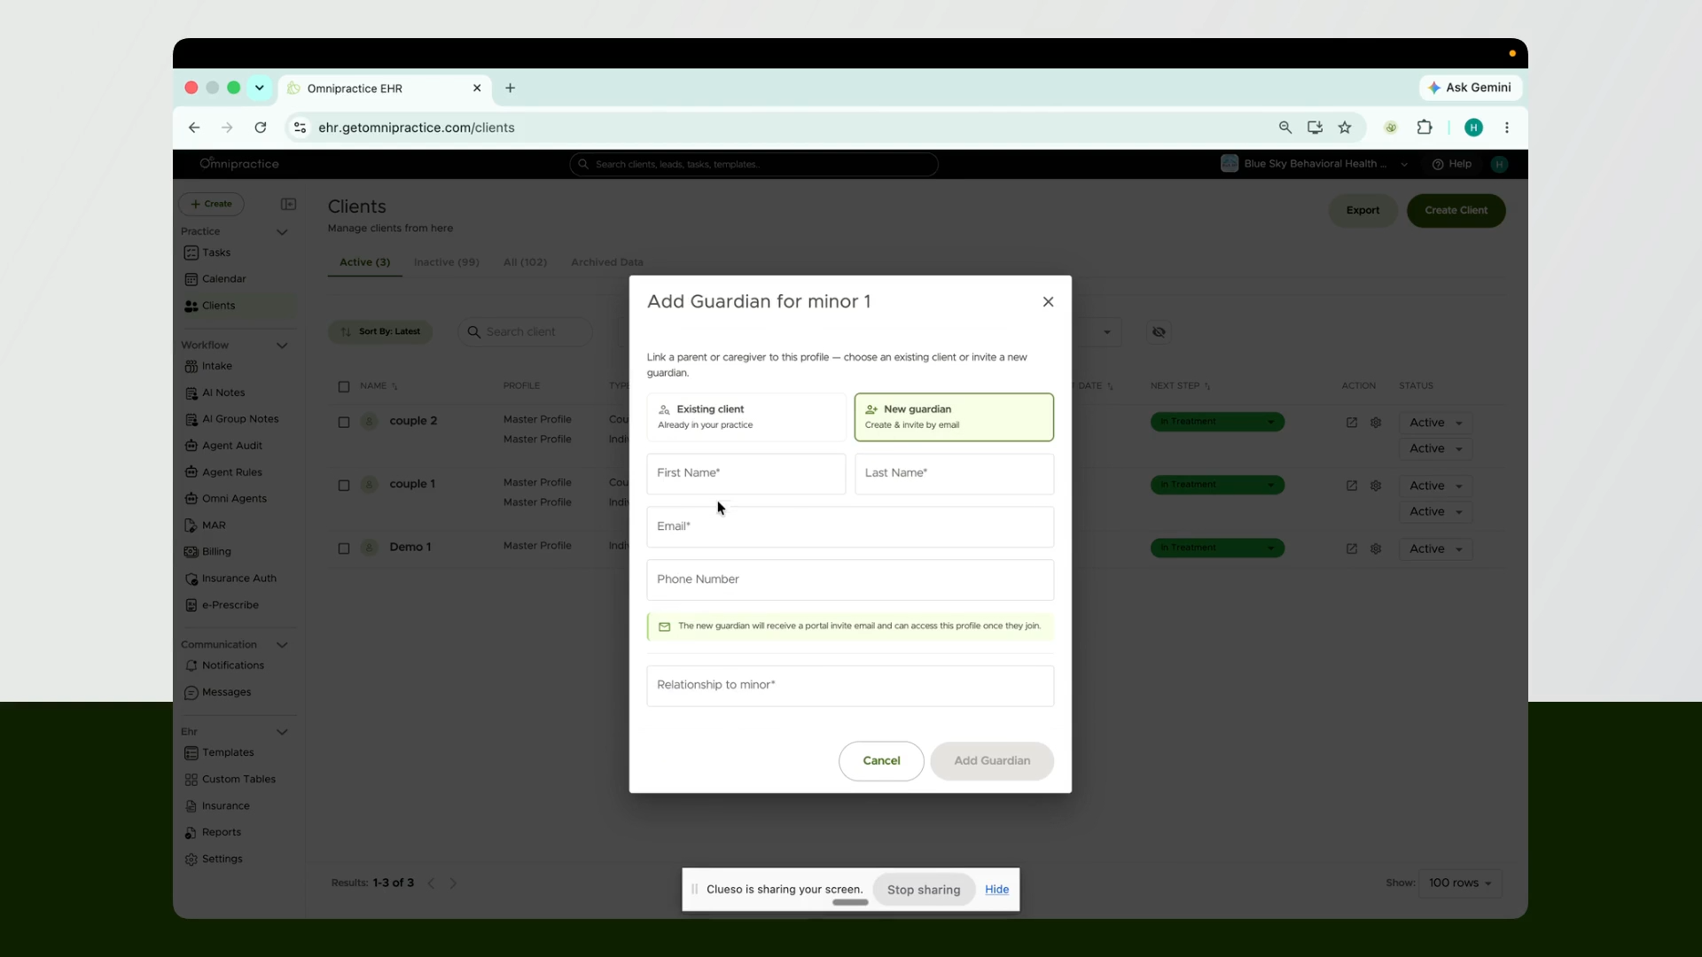This screenshot has height=957, width=1702.
Task: Focus the Email field
Action: coord(850,526)
